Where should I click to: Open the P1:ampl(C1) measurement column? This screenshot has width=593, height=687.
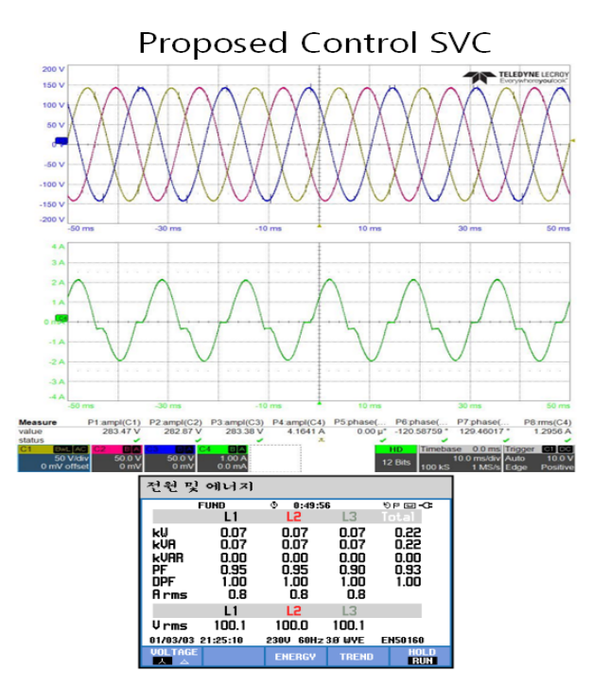click(x=113, y=432)
